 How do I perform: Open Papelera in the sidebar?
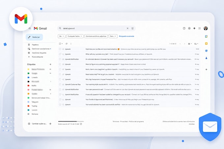35,45
